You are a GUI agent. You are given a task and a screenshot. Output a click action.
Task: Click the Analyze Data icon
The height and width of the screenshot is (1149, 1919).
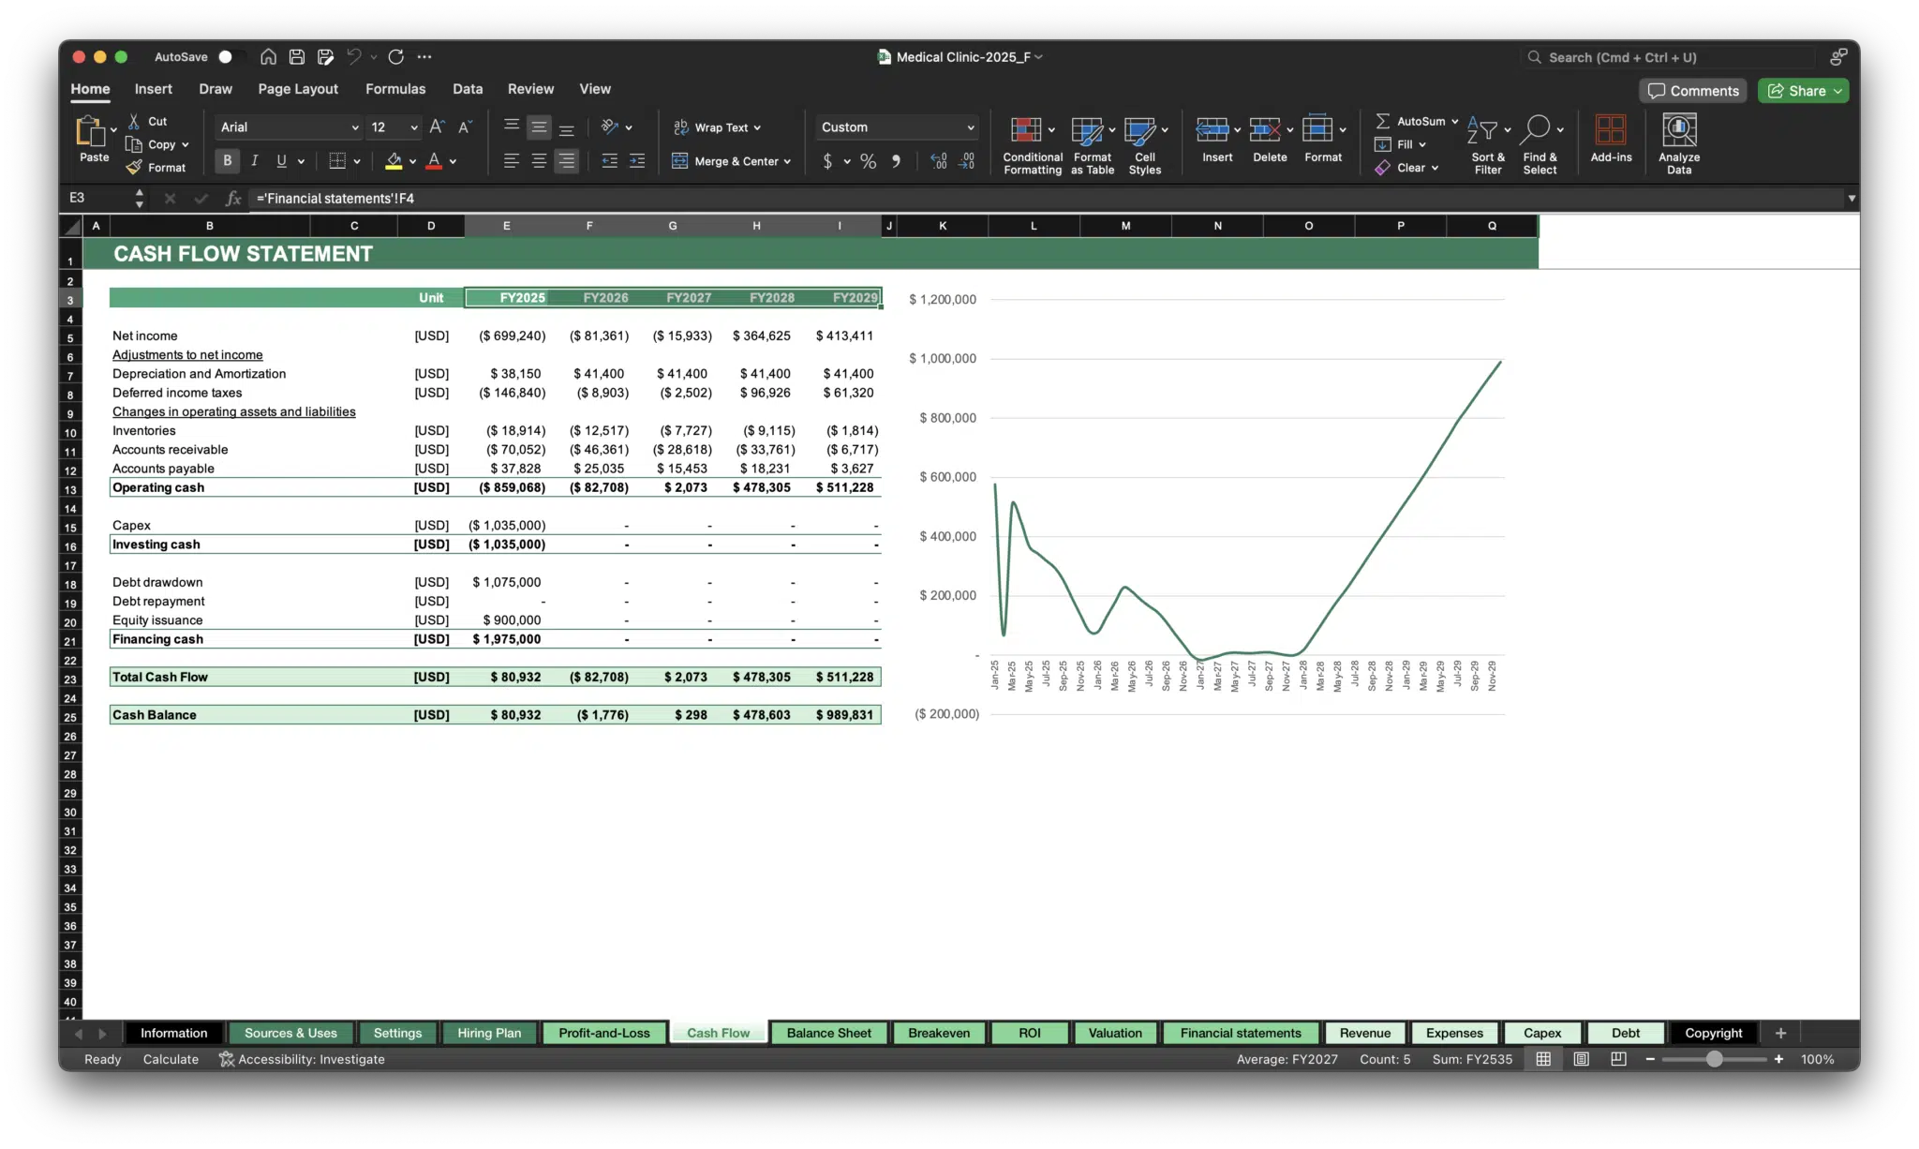pyautogui.click(x=1678, y=141)
